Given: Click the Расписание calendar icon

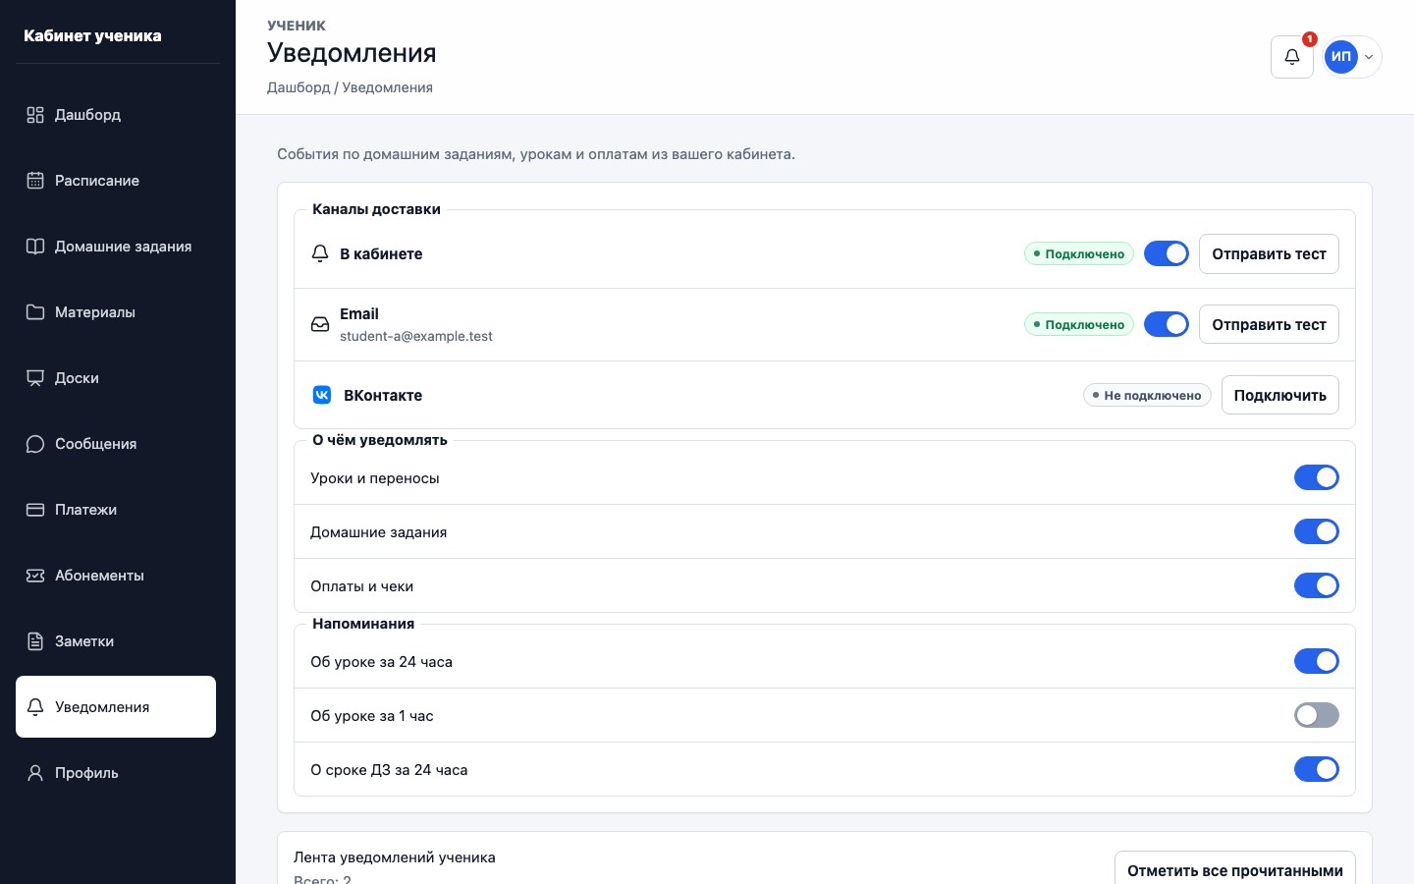Looking at the screenshot, I should (35, 181).
